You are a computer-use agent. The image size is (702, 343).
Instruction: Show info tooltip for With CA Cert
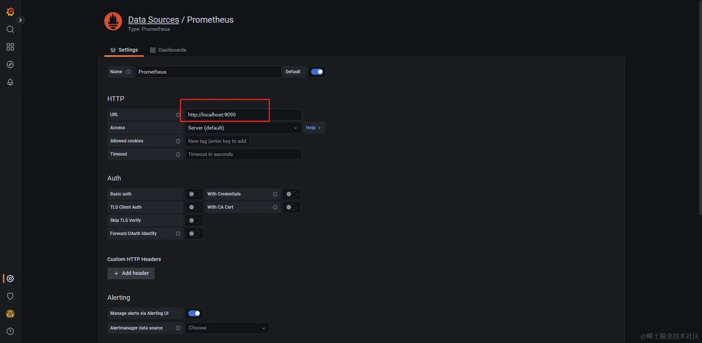[275, 207]
